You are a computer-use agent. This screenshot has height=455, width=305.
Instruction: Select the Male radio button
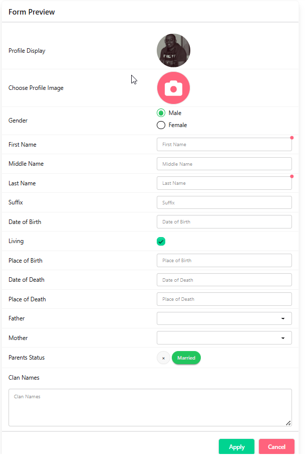point(161,113)
